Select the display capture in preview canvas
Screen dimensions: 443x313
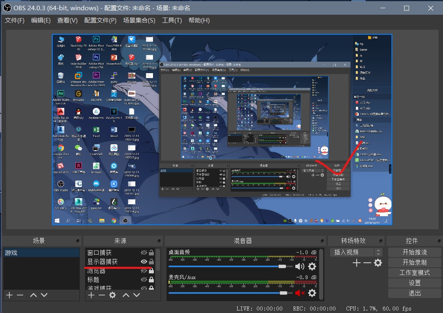click(x=222, y=130)
